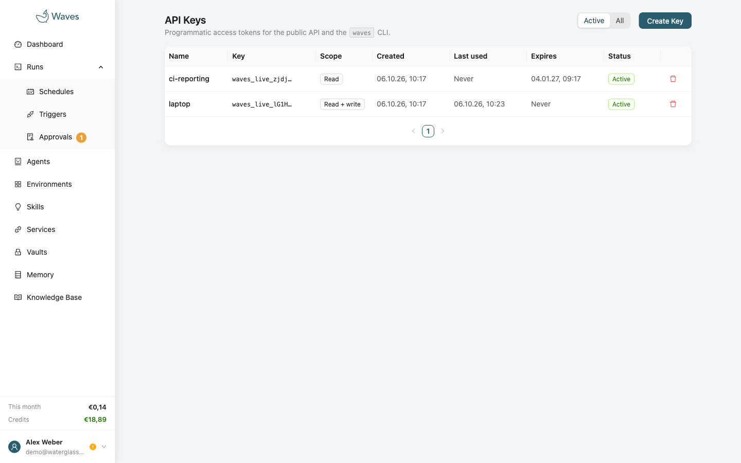The width and height of the screenshot is (741, 463).
Task: Click the Dashboard gauge icon
Action: point(18,44)
